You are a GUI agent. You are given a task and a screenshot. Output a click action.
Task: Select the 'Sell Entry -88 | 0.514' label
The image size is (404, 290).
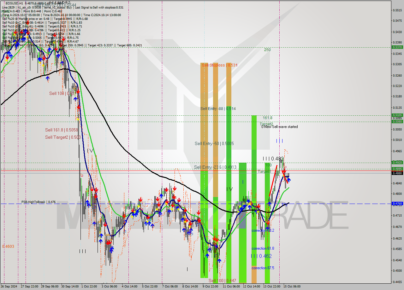pyautogui.click(x=218, y=108)
